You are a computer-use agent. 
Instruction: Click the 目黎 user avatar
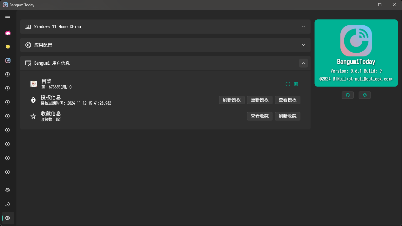coord(33,84)
